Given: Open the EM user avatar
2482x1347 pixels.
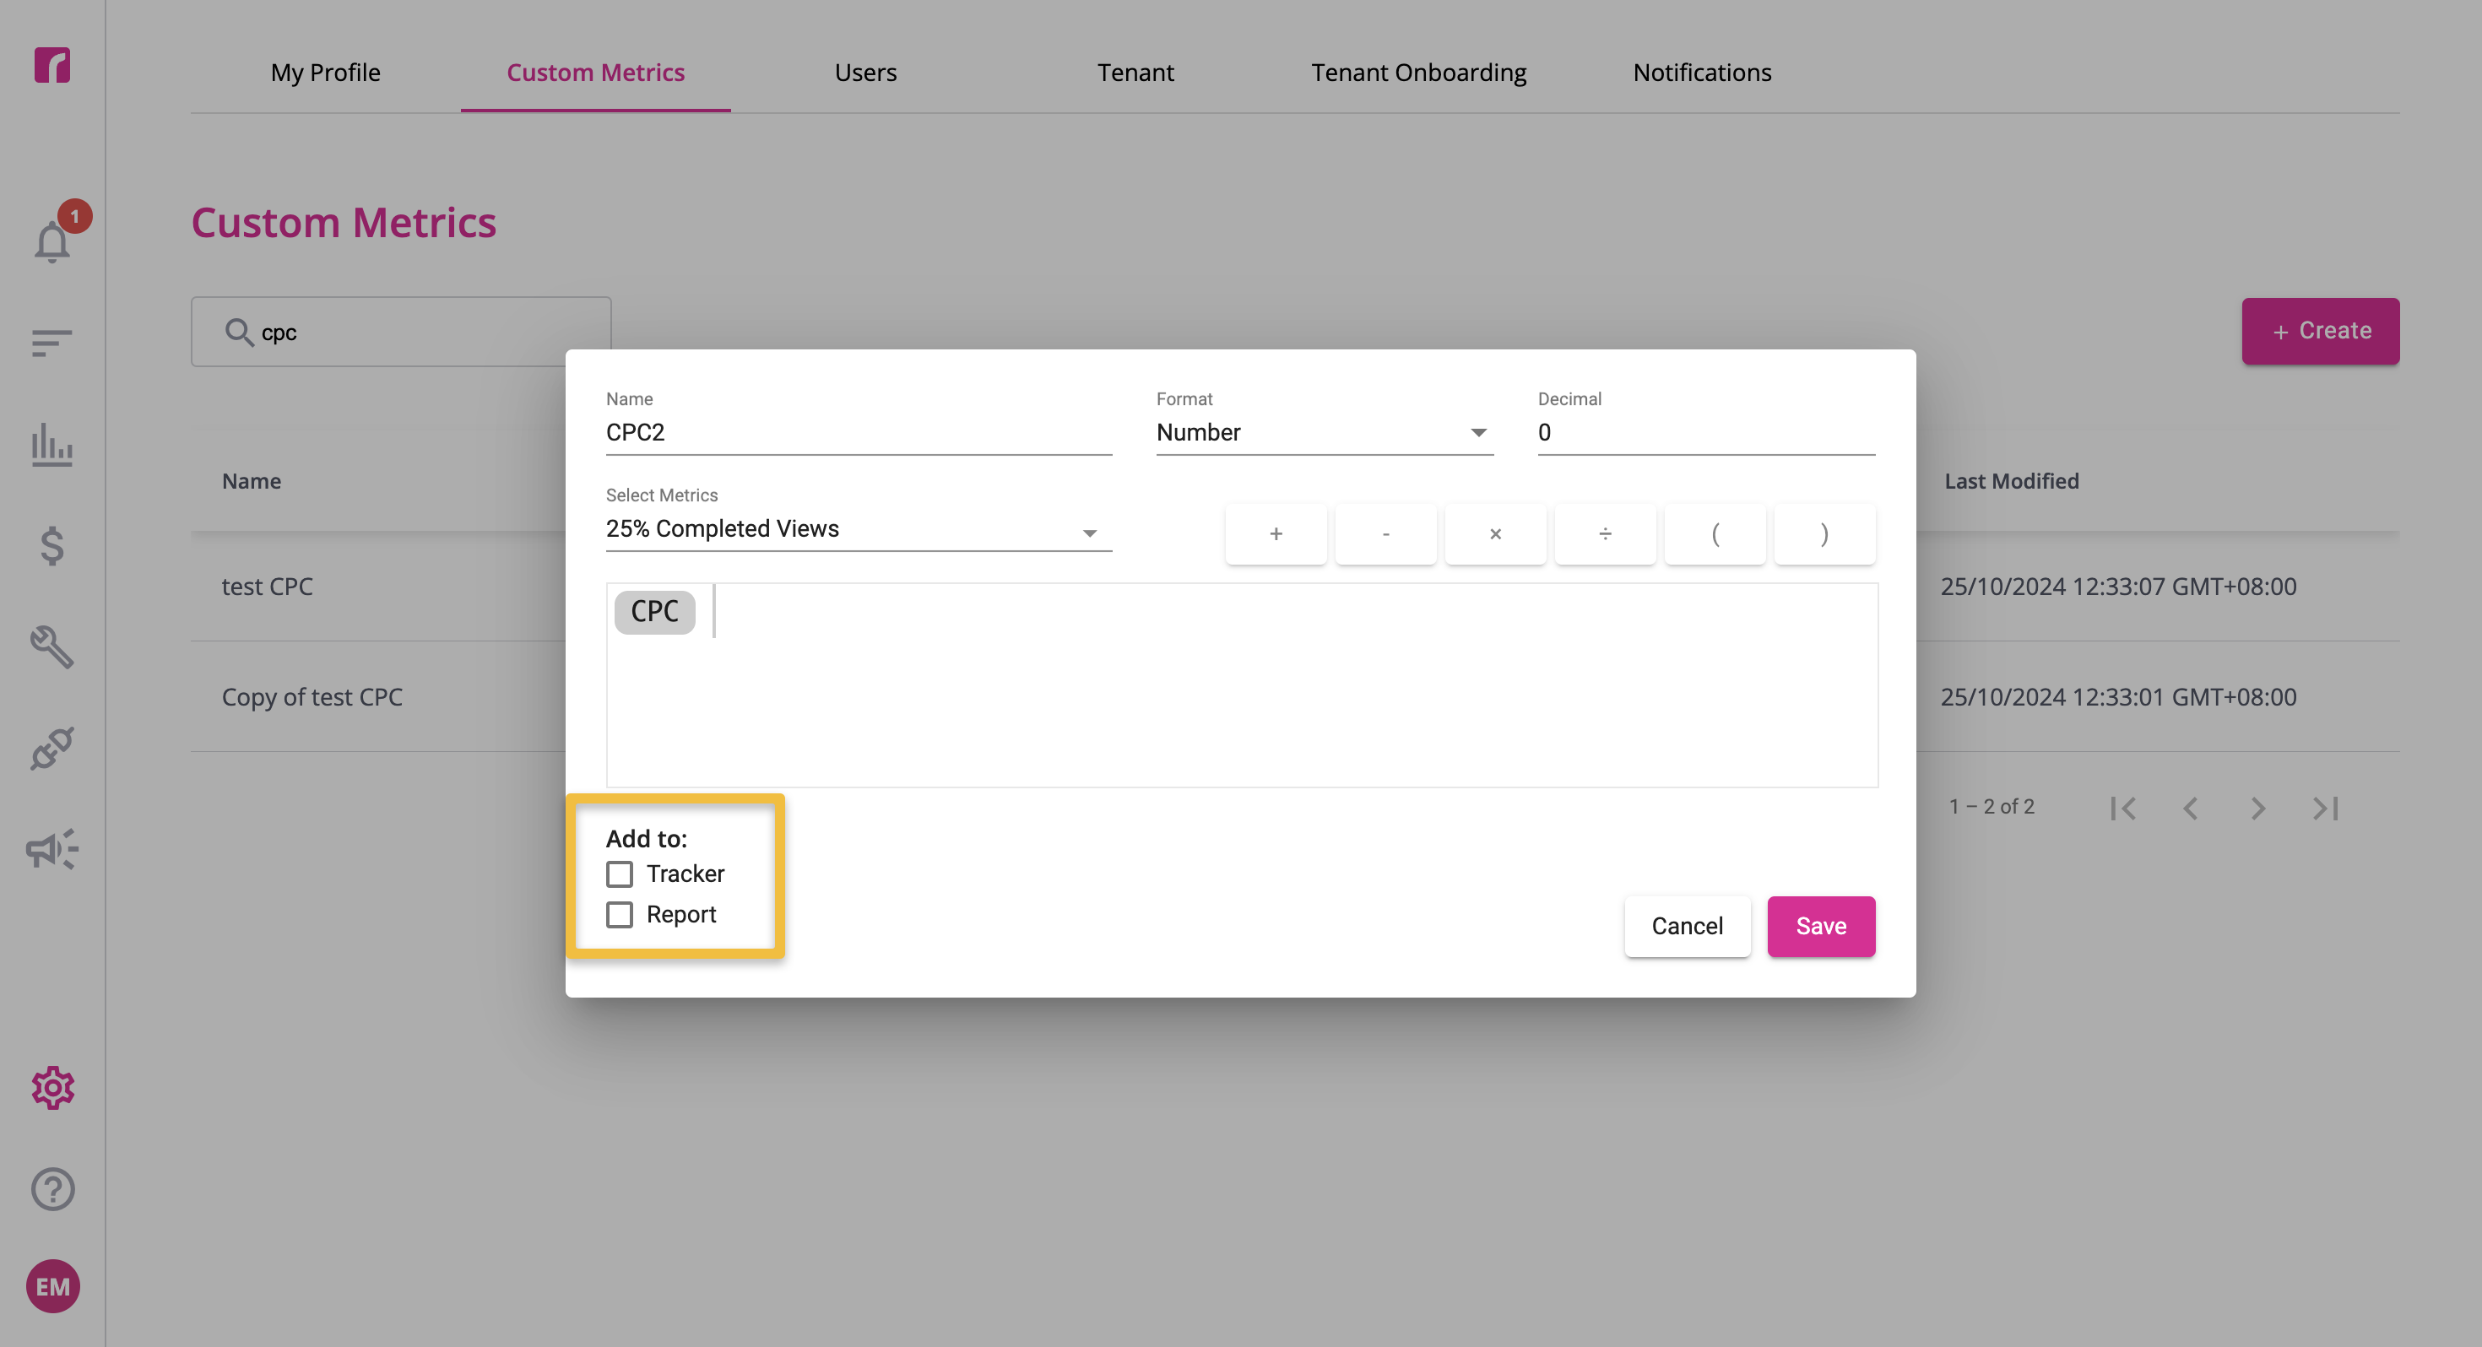Looking at the screenshot, I should point(52,1286).
